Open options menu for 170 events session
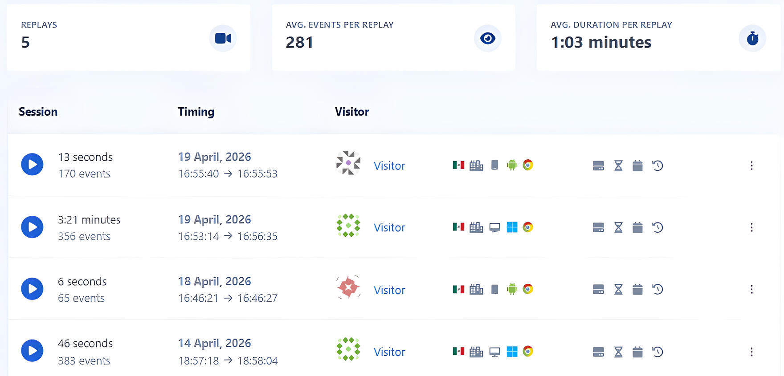Viewport: 784px width, 376px height. 751,166
